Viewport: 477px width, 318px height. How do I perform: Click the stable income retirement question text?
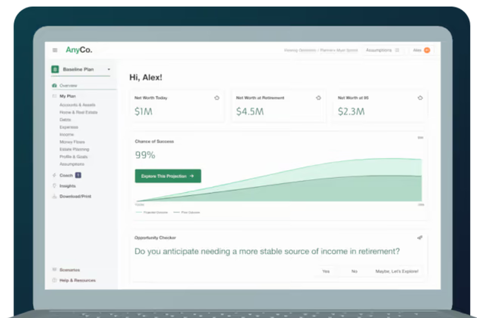point(267,251)
